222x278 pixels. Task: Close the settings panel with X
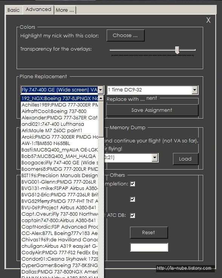[208, 20]
